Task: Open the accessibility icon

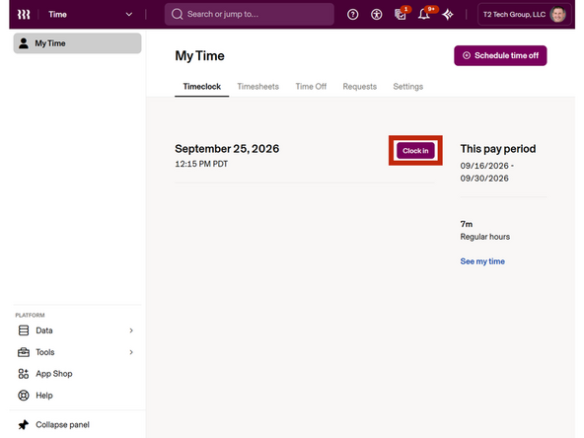Action: [x=376, y=15]
